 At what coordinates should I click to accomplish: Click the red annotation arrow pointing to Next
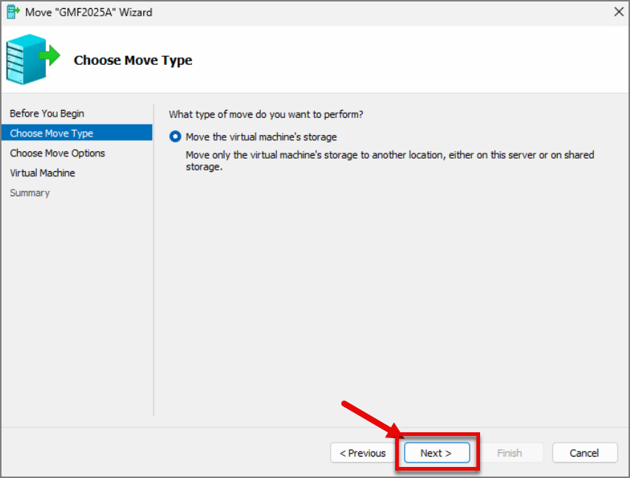coord(372,420)
